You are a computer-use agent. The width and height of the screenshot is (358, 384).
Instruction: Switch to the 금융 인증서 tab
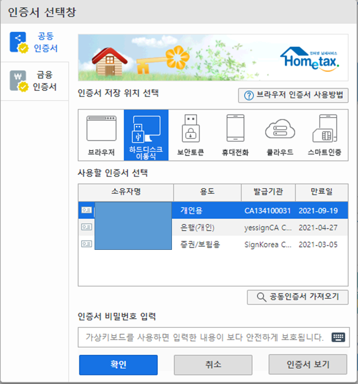pyautogui.click(x=34, y=81)
